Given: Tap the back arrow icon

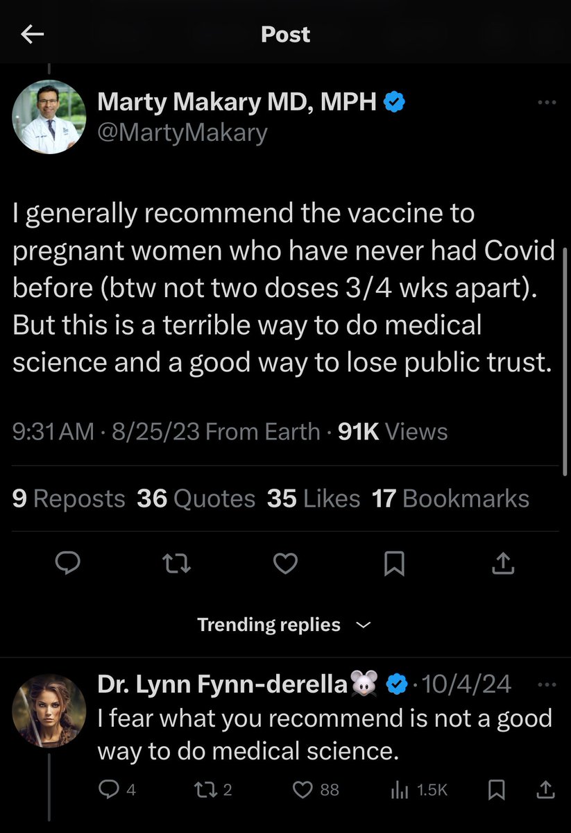Looking at the screenshot, I should pos(33,35).
